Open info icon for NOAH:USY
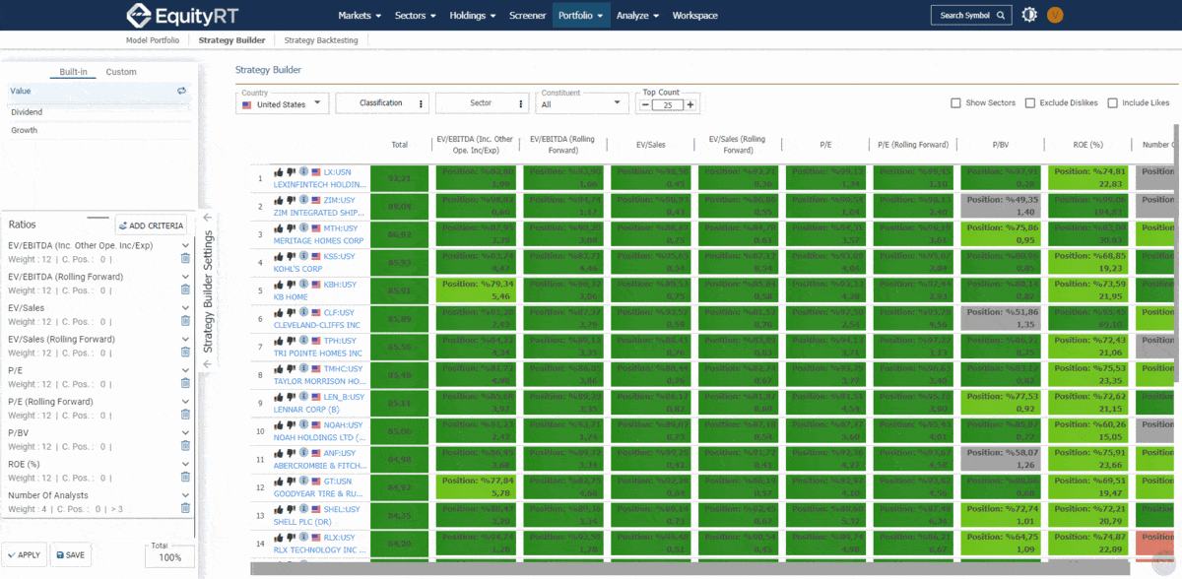The width and height of the screenshot is (1182, 579). tap(303, 425)
